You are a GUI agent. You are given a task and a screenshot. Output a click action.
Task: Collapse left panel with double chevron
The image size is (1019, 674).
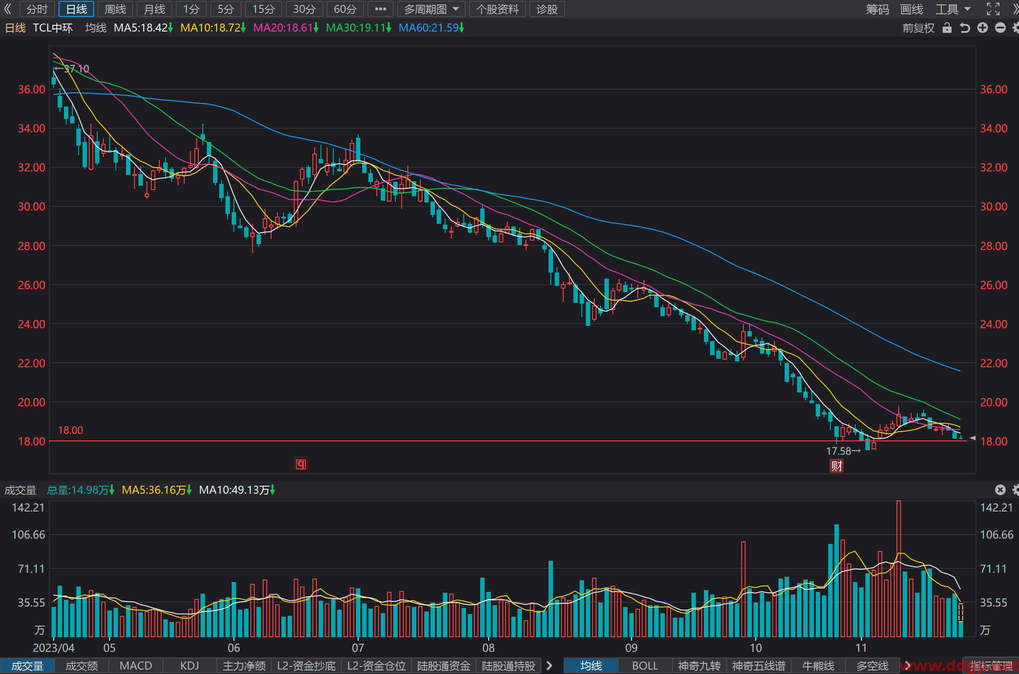point(8,9)
